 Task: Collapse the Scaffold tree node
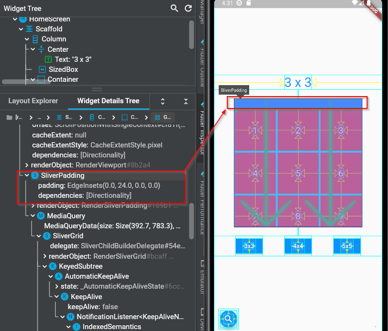point(21,29)
